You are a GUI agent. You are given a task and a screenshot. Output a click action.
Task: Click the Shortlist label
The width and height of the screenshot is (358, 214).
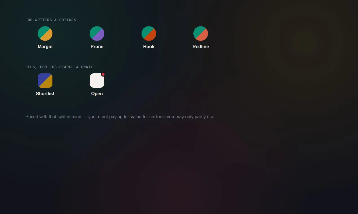[x=45, y=94]
